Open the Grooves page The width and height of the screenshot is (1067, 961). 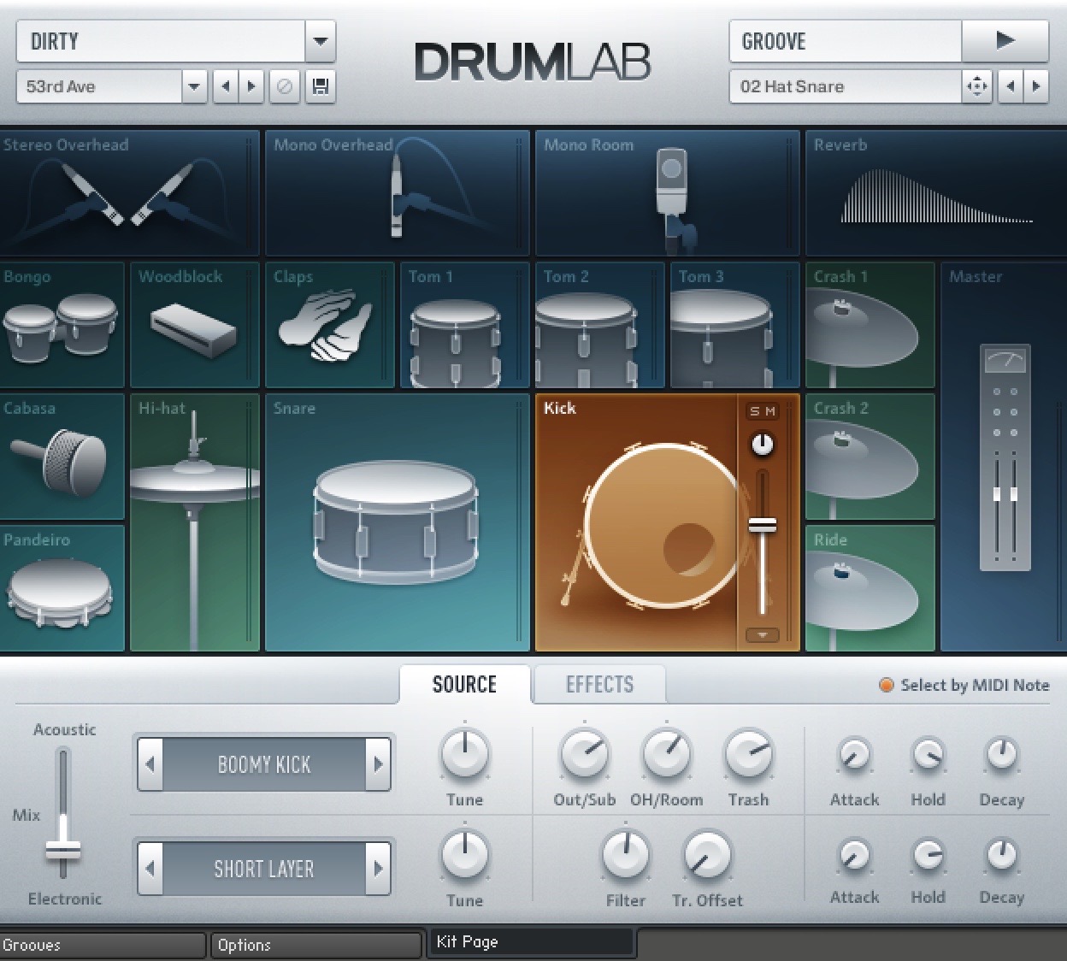[103, 945]
